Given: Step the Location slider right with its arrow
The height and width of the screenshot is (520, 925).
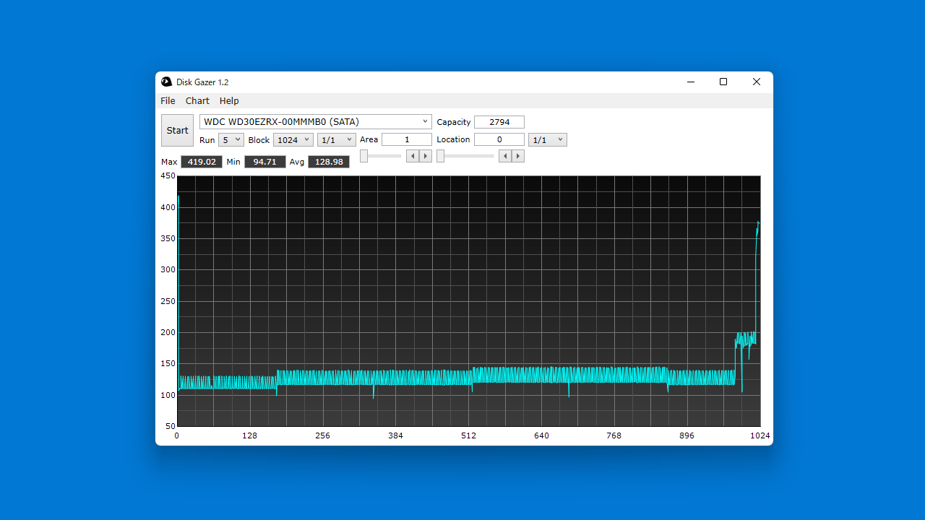Looking at the screenshot, I should [518, 156].
